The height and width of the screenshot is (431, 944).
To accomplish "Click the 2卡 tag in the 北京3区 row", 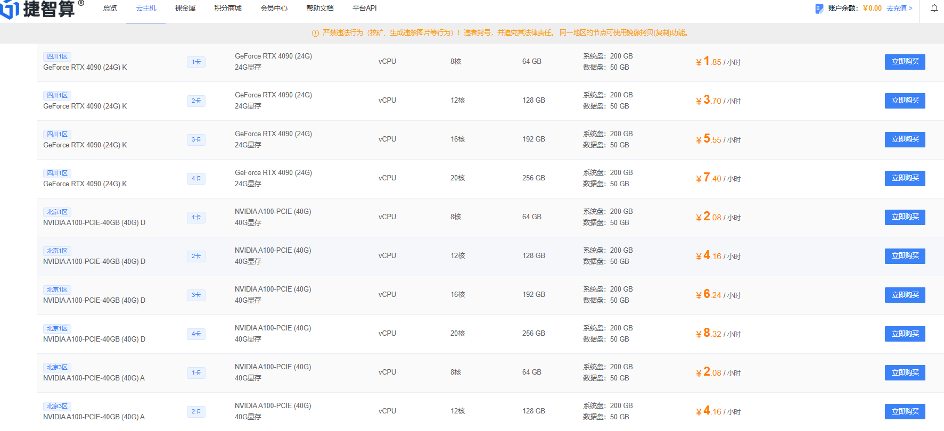I will pyautogui.click(x=196, y=411).
